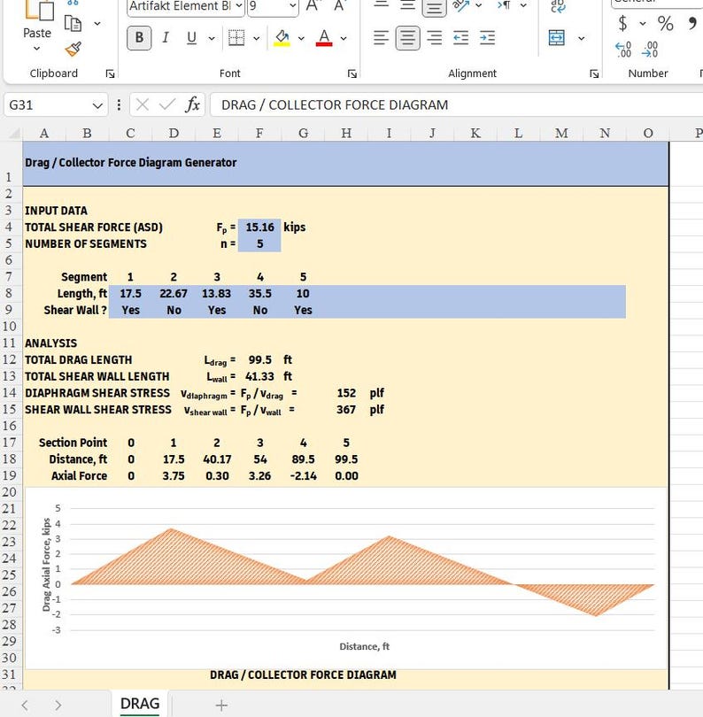Select the axial force -2.14 cell

303,475
